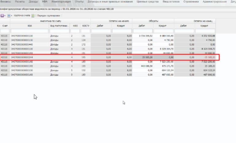Select the red value -35 185,20
The height and width of the screenshot is (143, 236).
(x=210, y=57)
